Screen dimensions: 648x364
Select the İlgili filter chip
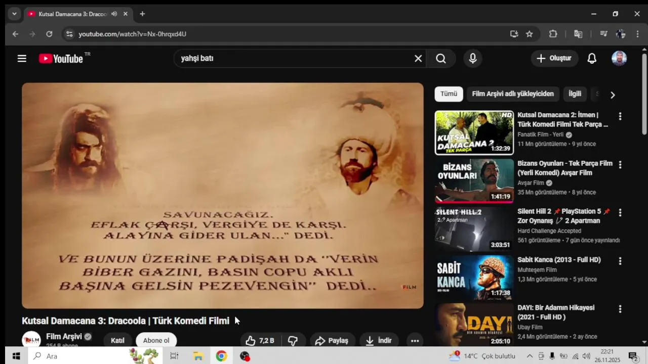pyautogui.click(x=575, y=94)
